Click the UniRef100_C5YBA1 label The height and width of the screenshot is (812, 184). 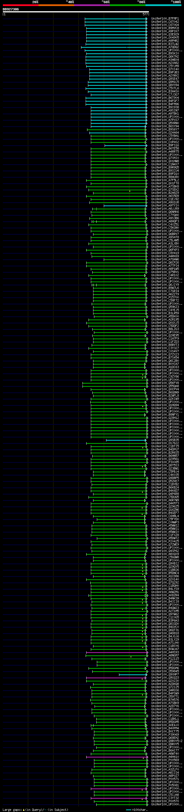[165, 136]
